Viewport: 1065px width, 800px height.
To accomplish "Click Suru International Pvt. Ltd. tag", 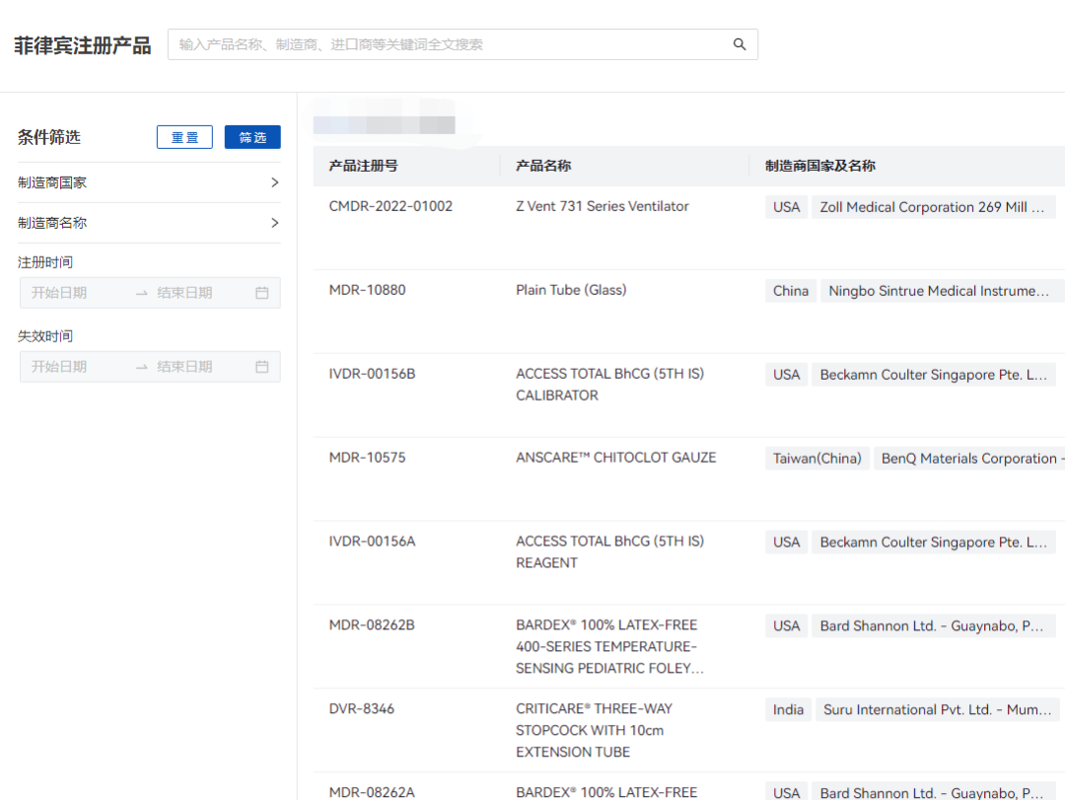I will click(x=938, y=709).
